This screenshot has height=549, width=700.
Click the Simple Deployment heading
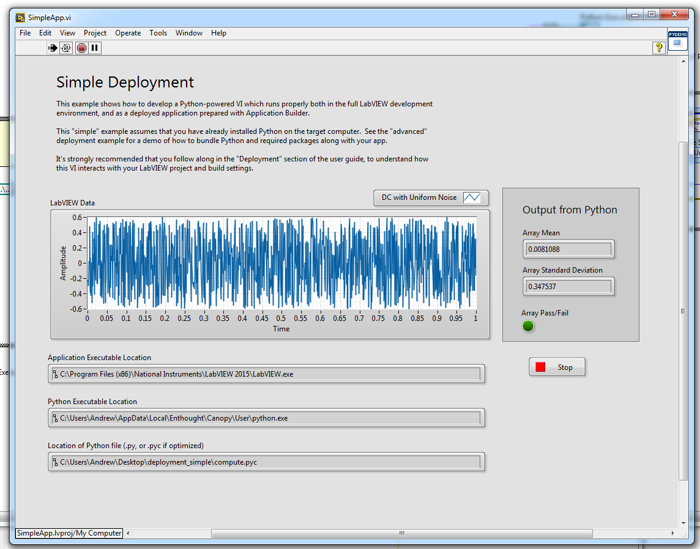coord(125,82)
